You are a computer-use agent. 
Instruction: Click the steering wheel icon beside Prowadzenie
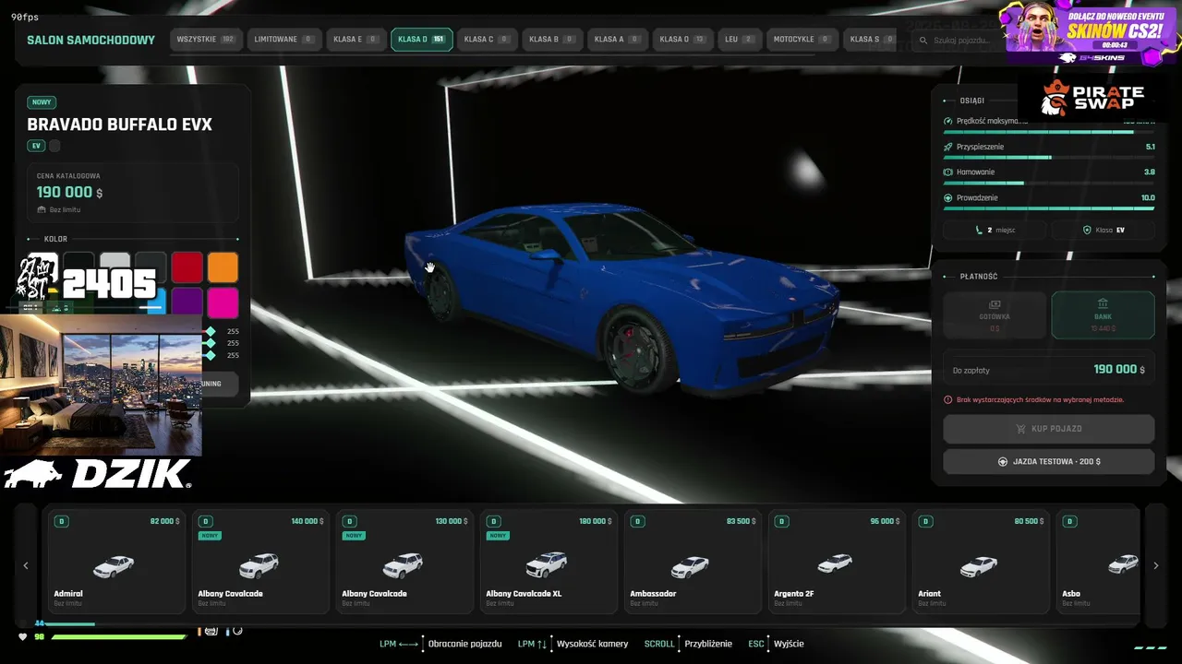tap(947, 197)
